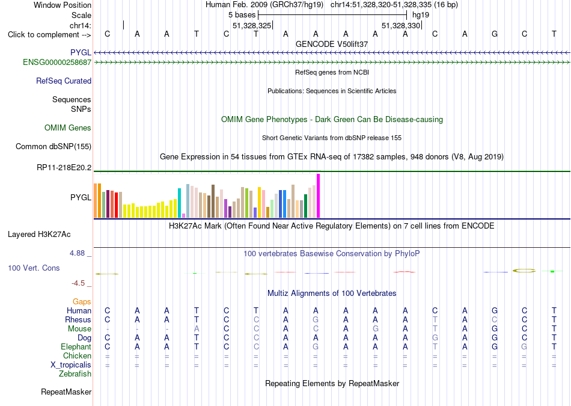Click the 'Click to complement -->' label
Screen dimensions: 571x406
coord(49,35)
